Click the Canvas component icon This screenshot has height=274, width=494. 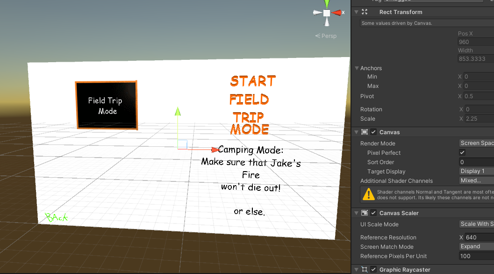coord(365,132)
